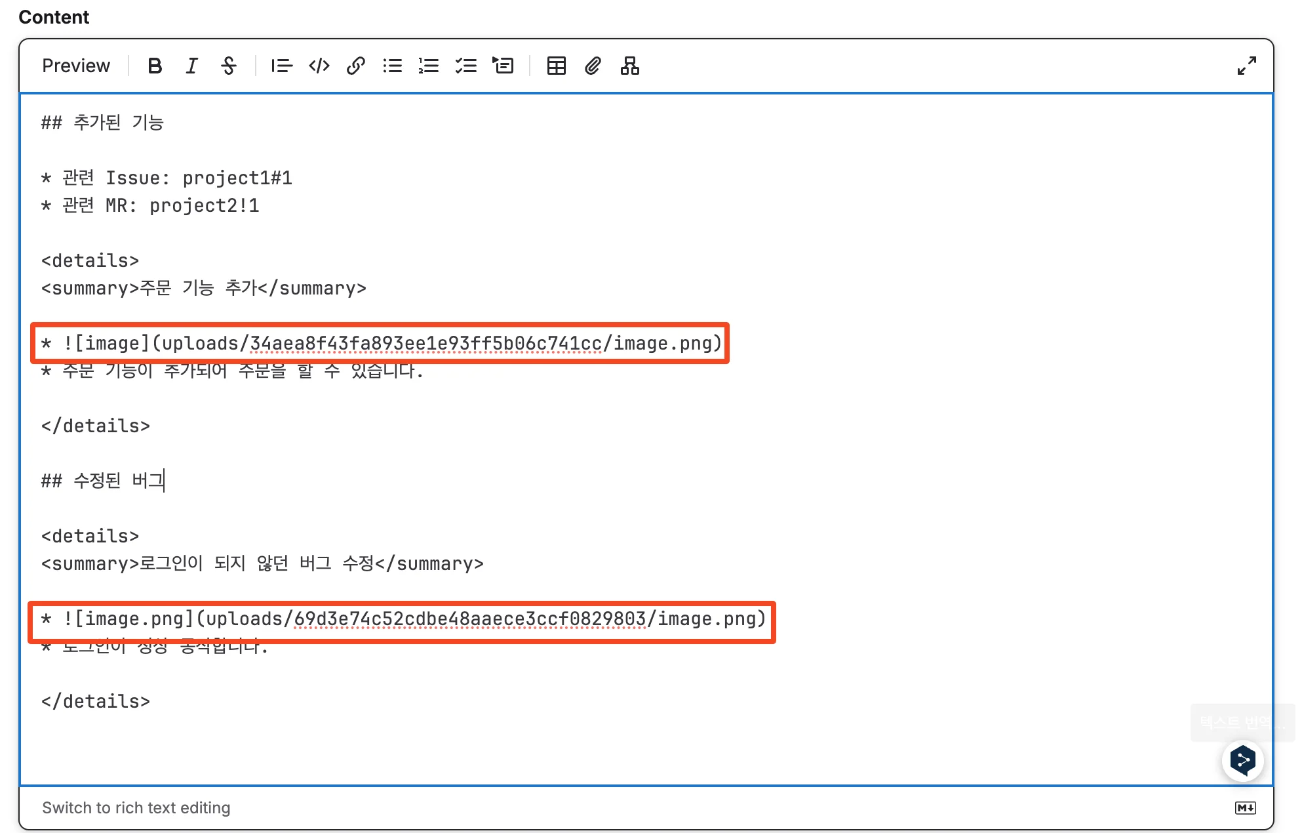Add a checklist task list
The width and height of the screenshot is (1302, 833).
click(x=466, y=66)
